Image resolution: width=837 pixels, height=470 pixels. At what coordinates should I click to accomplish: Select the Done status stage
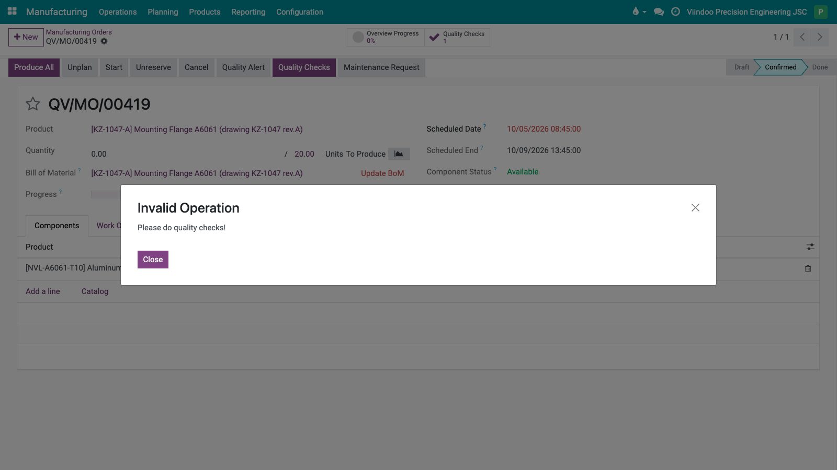pyautogui.click(x=819, y=67)
